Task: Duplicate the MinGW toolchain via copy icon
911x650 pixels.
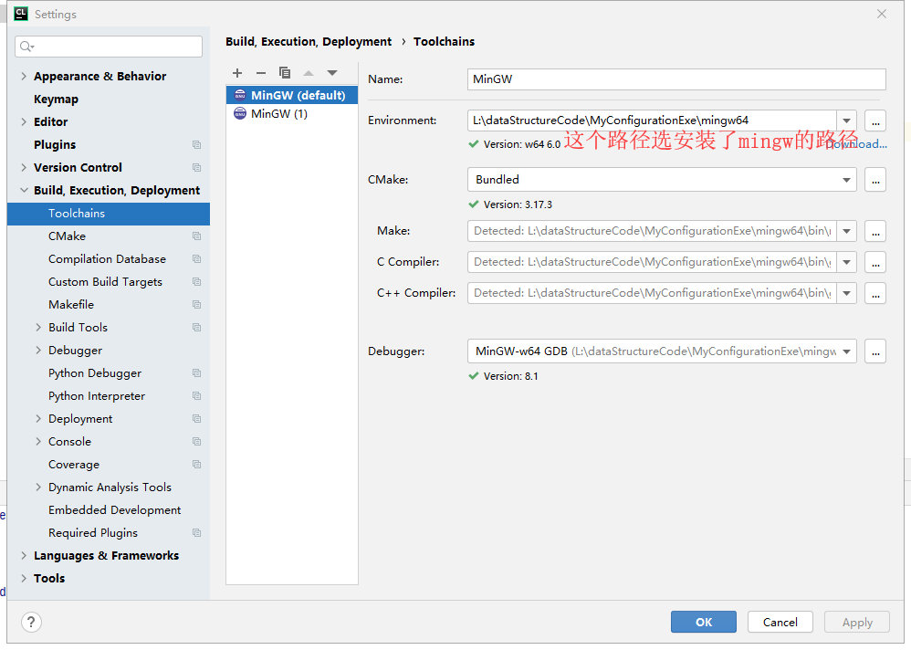Action: [285, 72]
